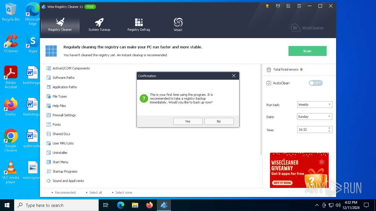Select the CCleaner desktop icon
Image resolution: width=376 pixels, height=211 pixels.
click(x=11, y=44)
